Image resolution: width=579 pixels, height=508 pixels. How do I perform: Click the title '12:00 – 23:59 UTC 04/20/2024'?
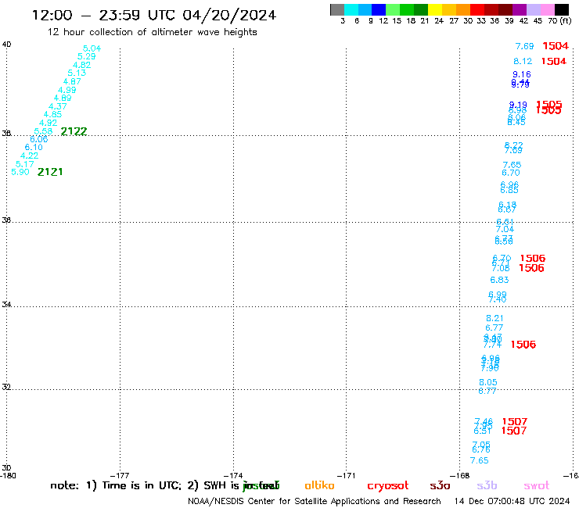tap(154, 15)
